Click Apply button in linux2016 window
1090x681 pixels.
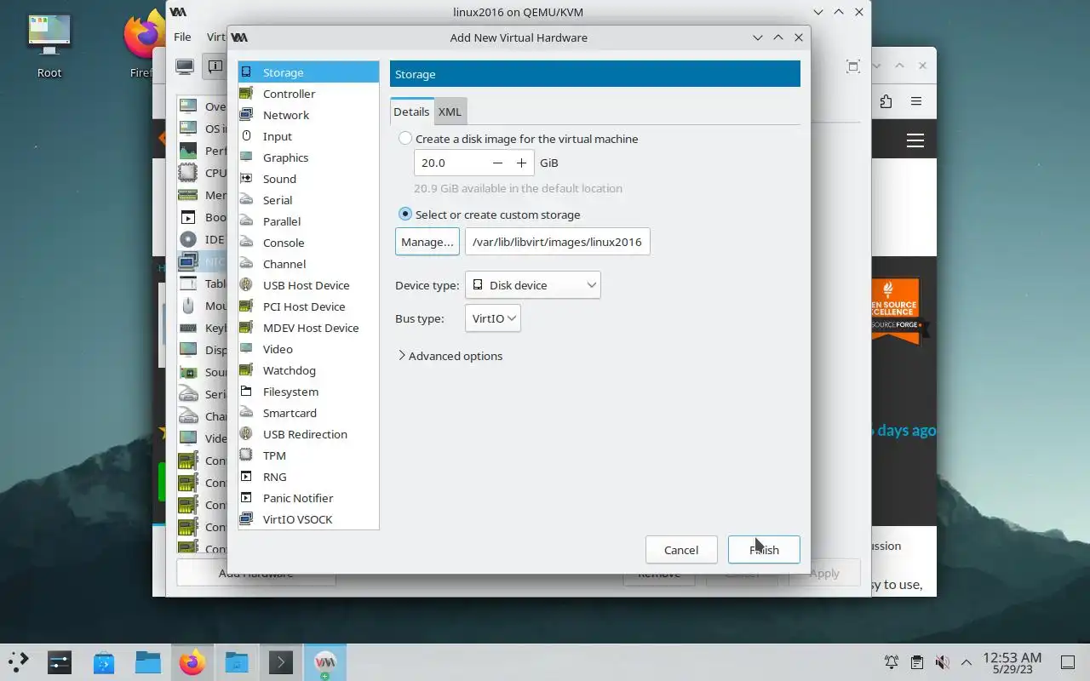click(824, 573)
